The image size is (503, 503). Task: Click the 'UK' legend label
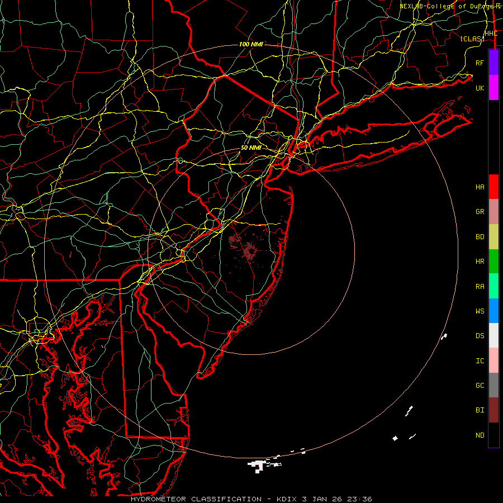point(480,88)
